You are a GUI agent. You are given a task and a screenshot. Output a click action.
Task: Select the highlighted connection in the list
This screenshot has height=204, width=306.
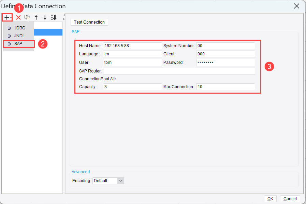pos(48,32)
